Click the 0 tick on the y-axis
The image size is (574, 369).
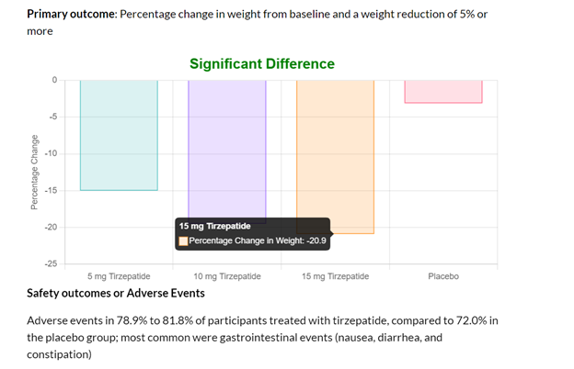55,80
